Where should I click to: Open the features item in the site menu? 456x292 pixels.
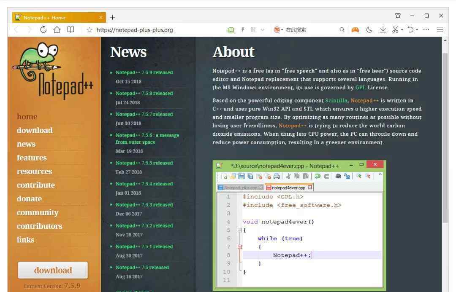tap(32, 158)
